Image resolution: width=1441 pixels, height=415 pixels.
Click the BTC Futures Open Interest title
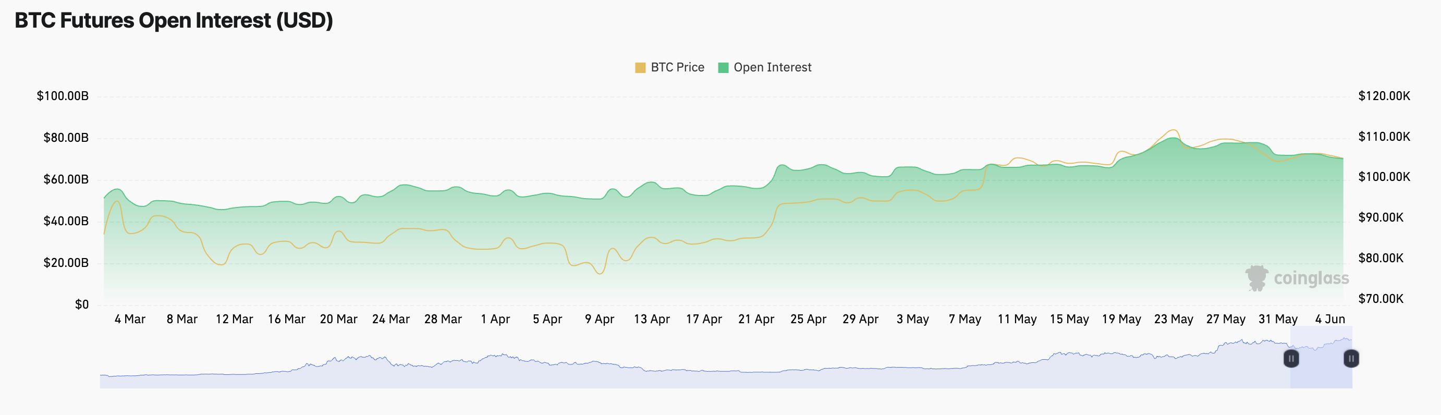(174, 21)
